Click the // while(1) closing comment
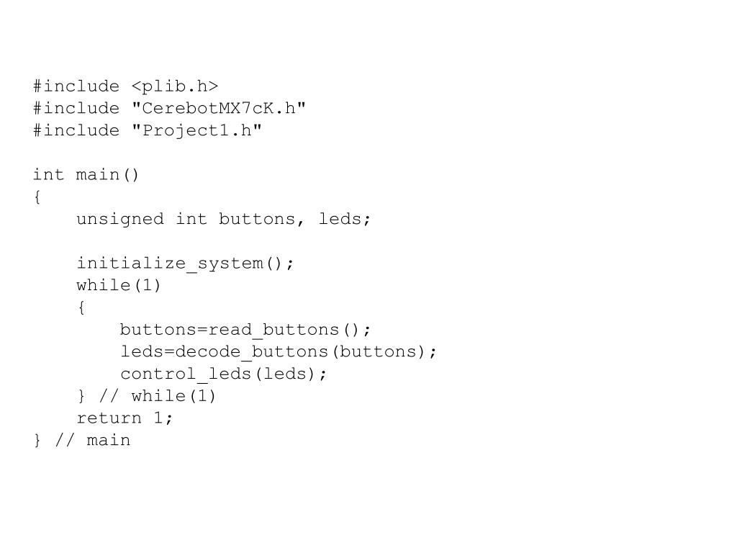The height and width of the screenshot is (553, 737). point(158,396)
